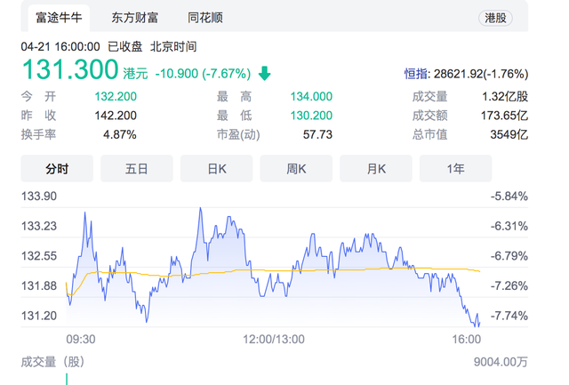Click the -7.74% percentage axis label
The height and width of the screenshot is (385, 569).
(x=509, y=316)
